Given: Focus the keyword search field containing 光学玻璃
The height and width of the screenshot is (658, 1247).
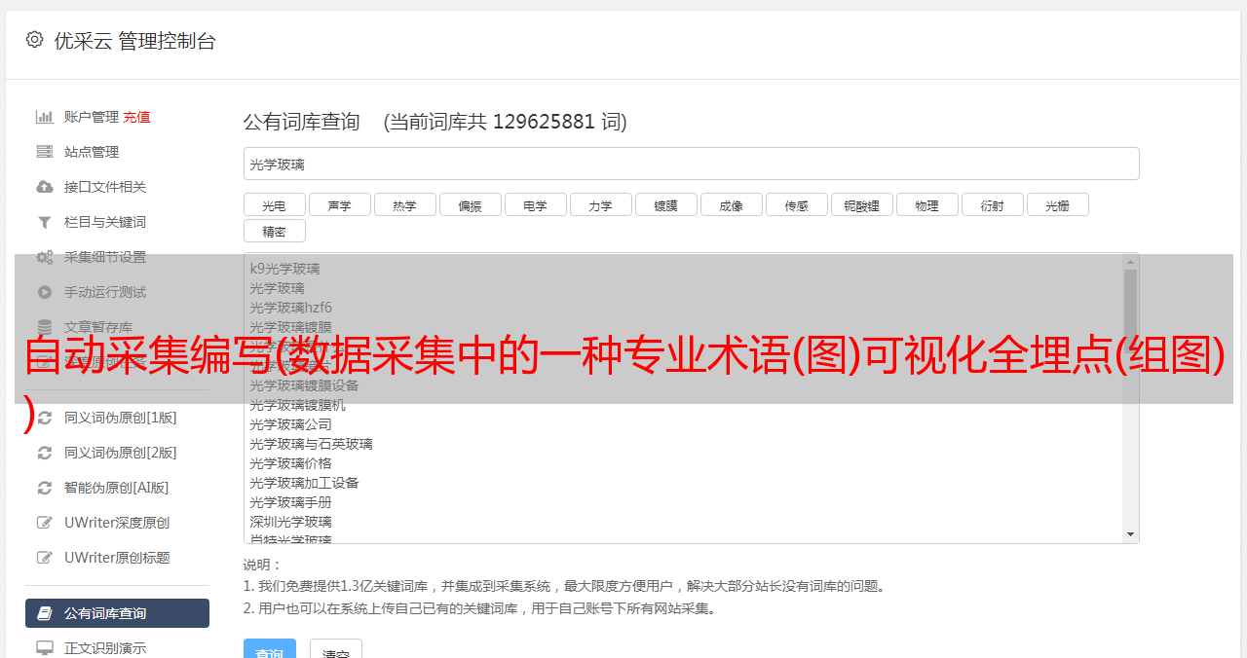Looking at the screenshot, I should click(691, 164).
